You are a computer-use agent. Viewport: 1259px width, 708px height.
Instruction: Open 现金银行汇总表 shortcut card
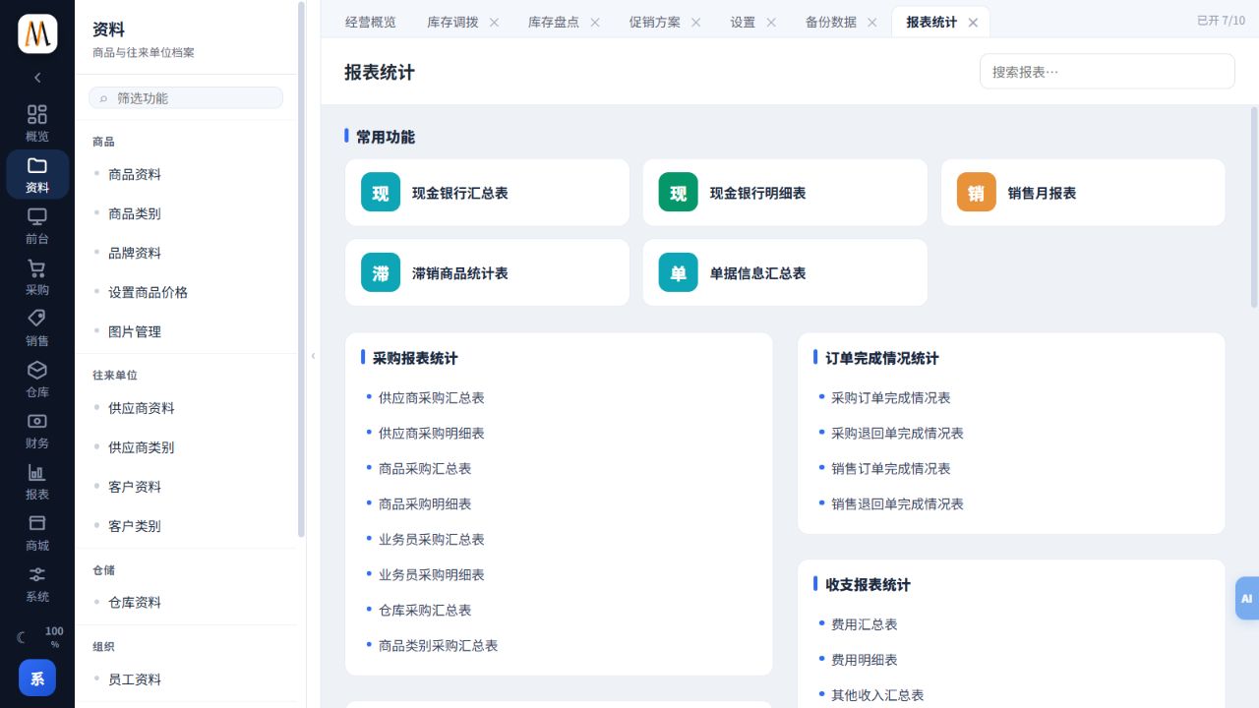[x=487, y=193]
